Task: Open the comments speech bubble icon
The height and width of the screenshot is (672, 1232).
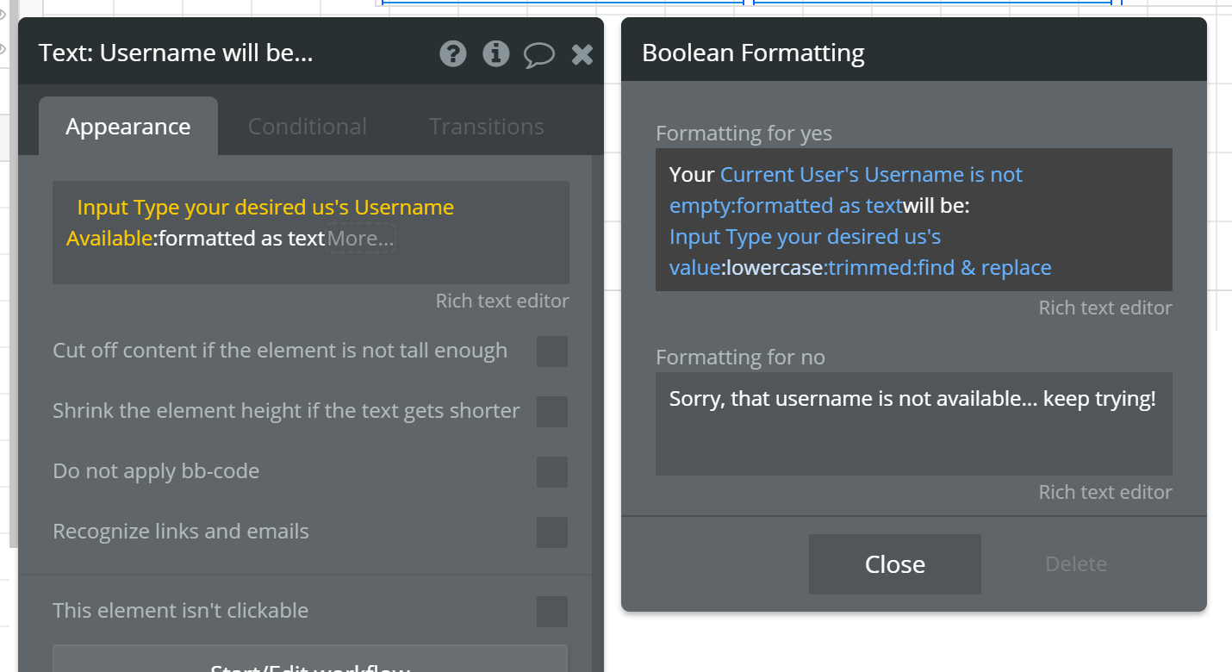Action: pyautogui.click(x=539, y=55)
